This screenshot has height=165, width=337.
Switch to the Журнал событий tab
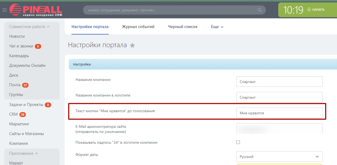(138, 27)
